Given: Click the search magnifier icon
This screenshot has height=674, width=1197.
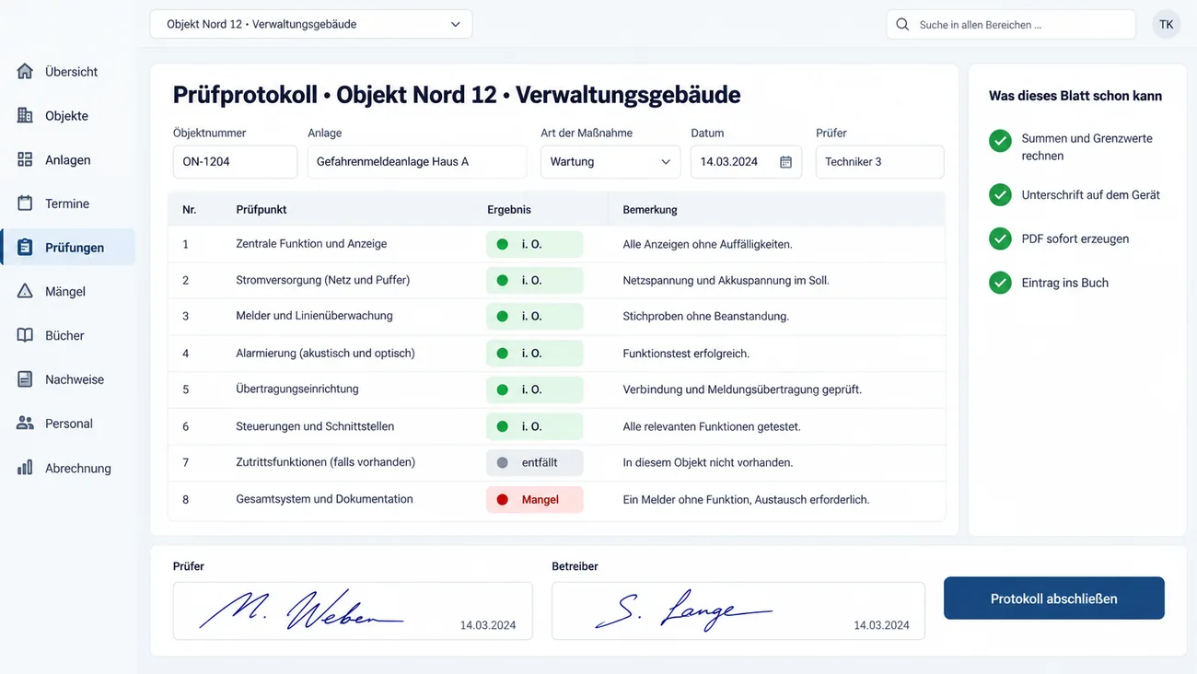Looking at the screenshot, I should 902,25.
